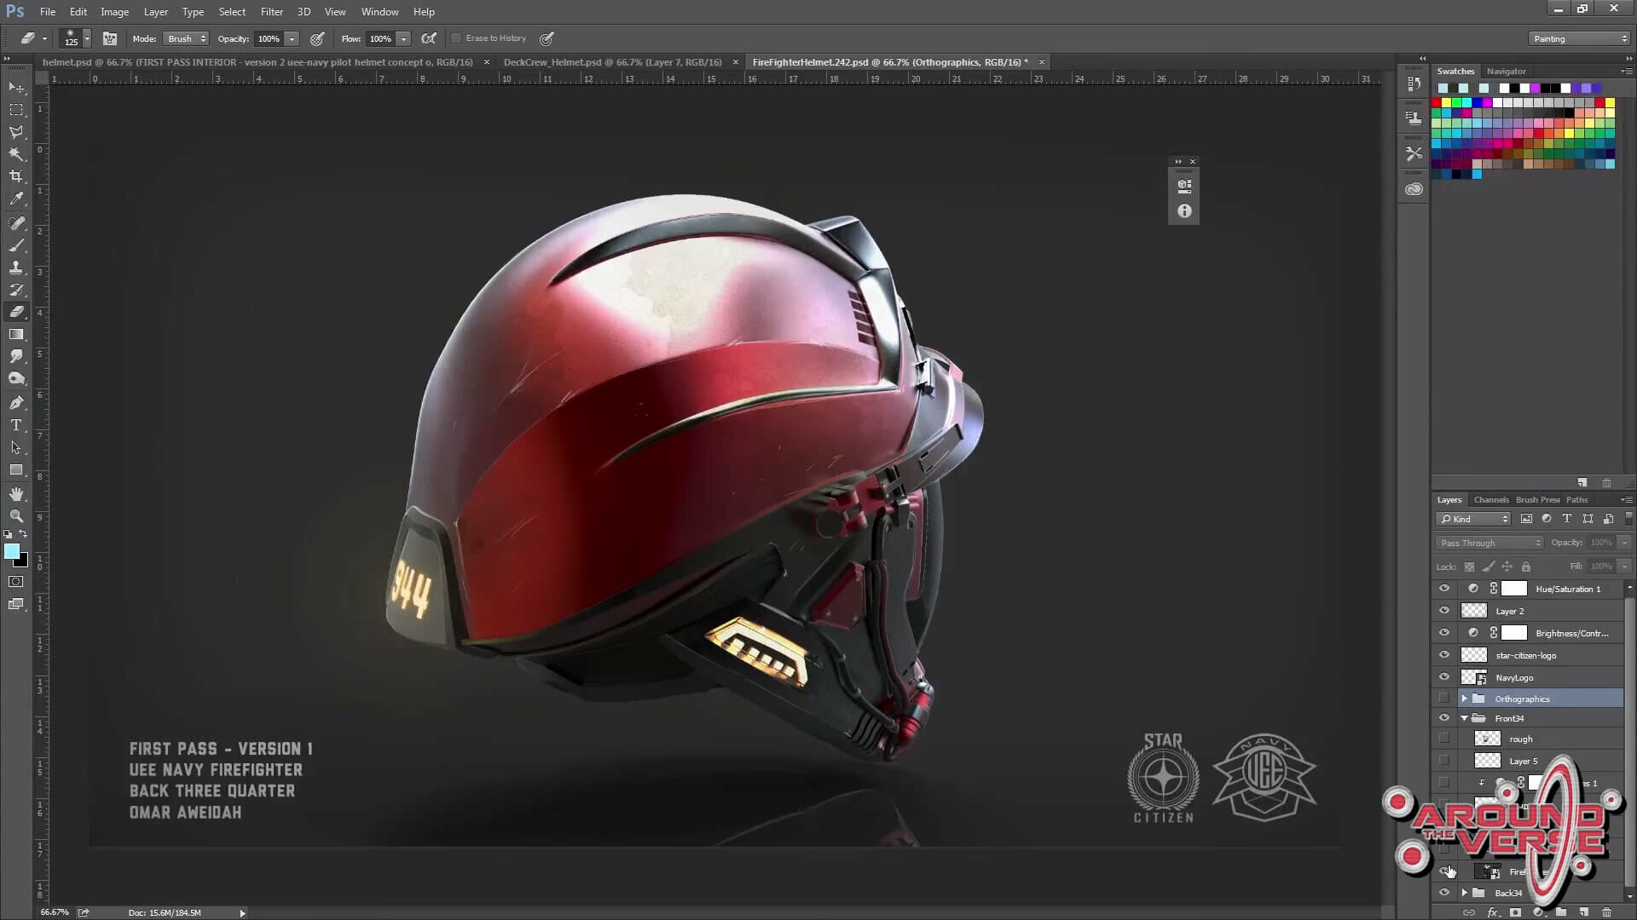Open the eraser Mode dropdown
This screenshot has height=920, width=1637.
(x=187, y=39)
